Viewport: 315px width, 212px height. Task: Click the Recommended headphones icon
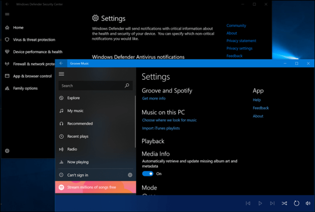coord(62,123)
